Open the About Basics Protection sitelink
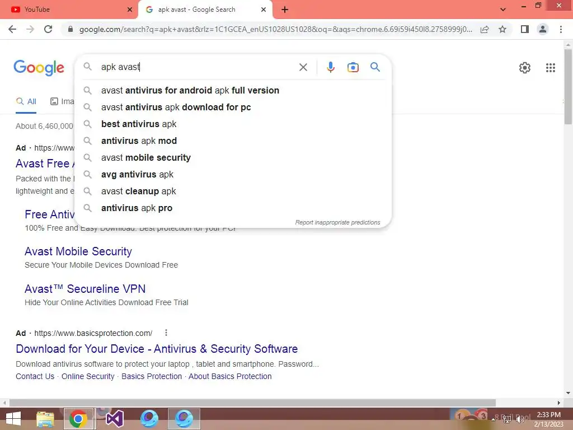The image size is (573, 430). tap(230, 376)
